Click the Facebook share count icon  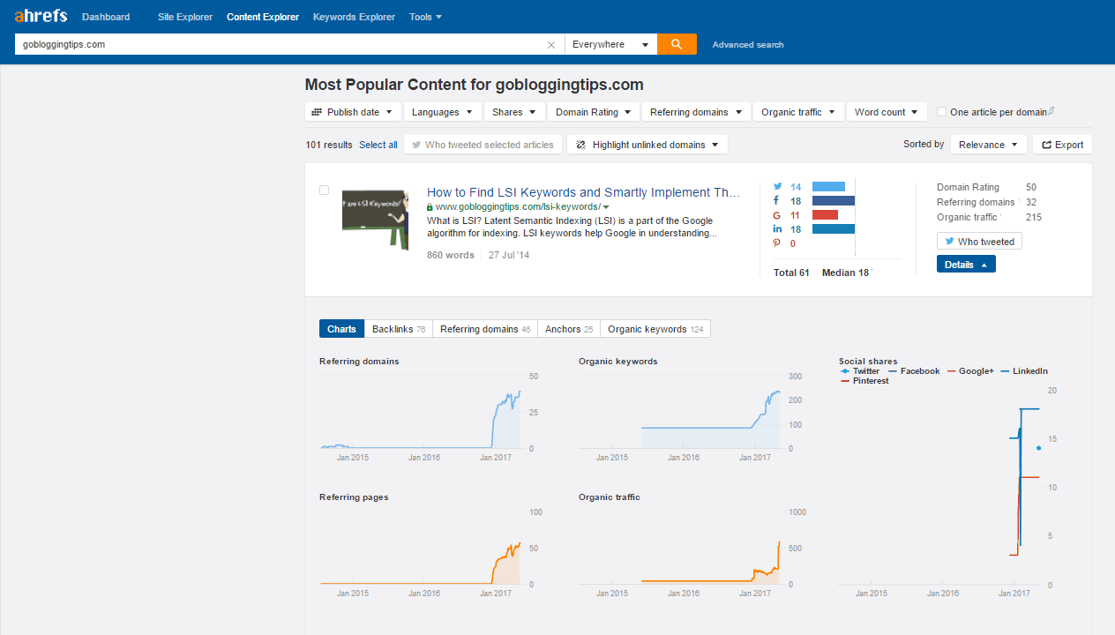point(777,201)
